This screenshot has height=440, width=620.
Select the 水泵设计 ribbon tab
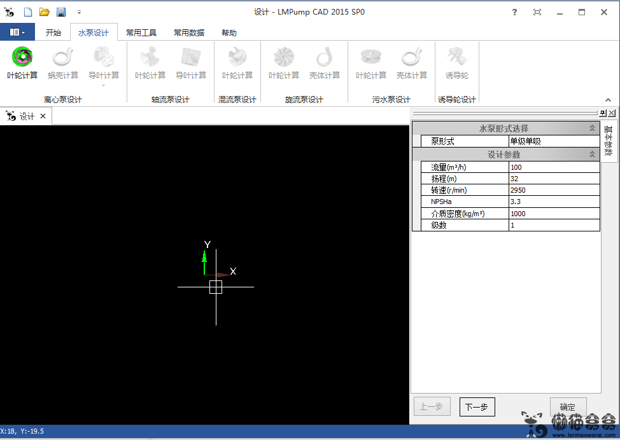[94, 33]
